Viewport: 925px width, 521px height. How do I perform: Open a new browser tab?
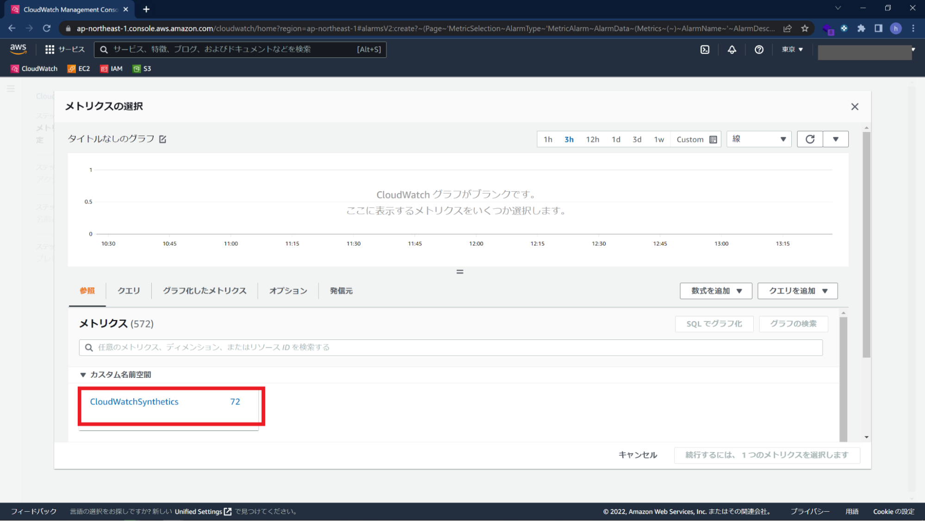(x=146, y=9)
